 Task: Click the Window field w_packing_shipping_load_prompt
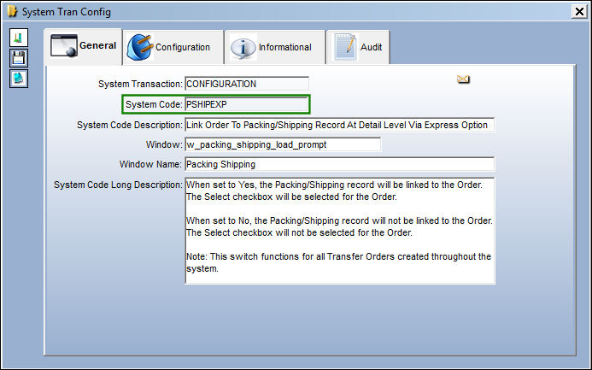tap(283, 144)
